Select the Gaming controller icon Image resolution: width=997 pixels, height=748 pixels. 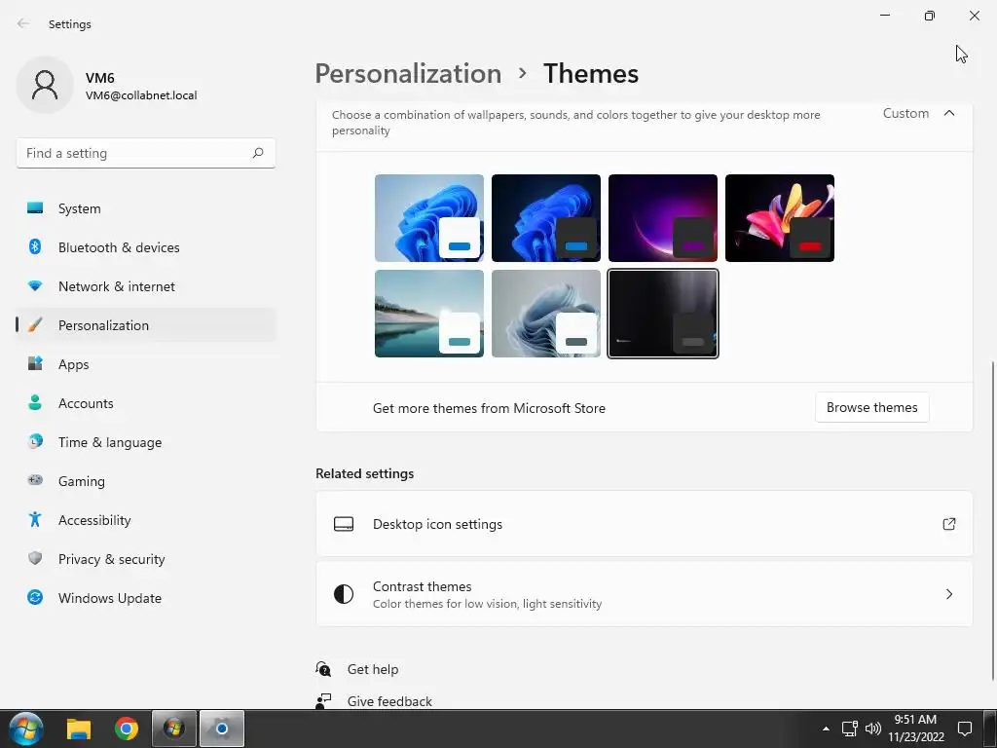tap(35, 480)
